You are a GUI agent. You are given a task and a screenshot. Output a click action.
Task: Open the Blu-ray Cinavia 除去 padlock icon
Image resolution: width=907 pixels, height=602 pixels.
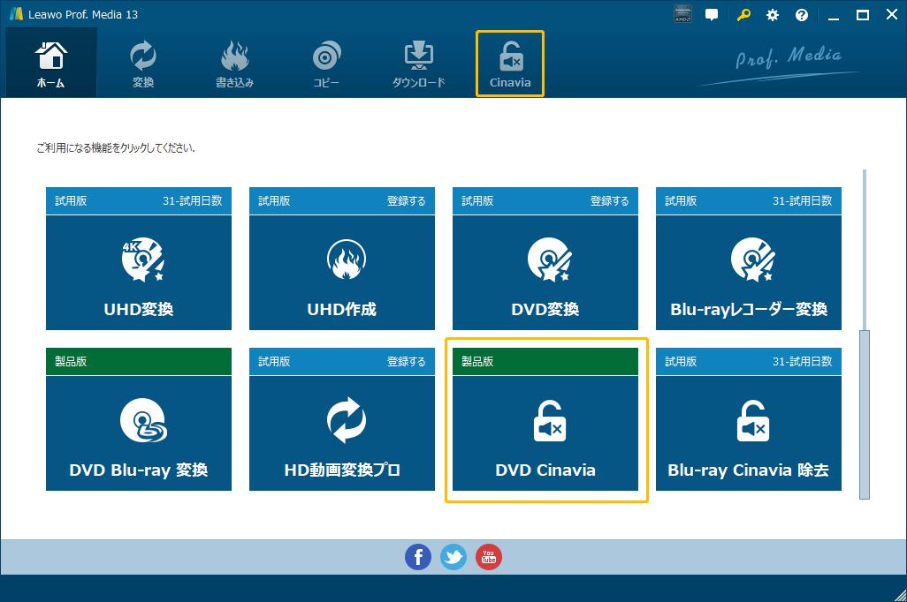click(752, 420)
